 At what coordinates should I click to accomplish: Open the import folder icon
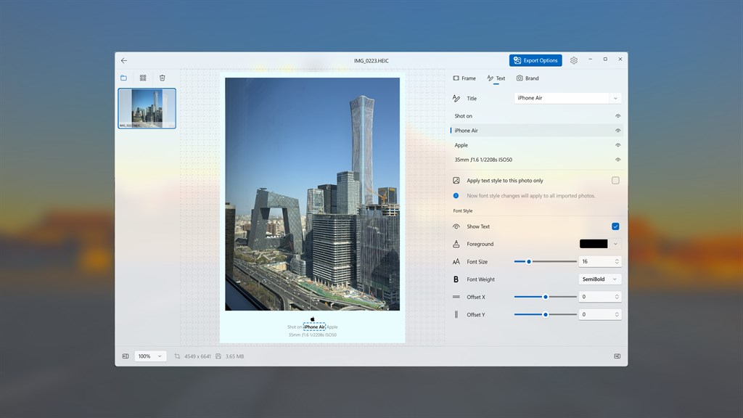pos(123,78)
